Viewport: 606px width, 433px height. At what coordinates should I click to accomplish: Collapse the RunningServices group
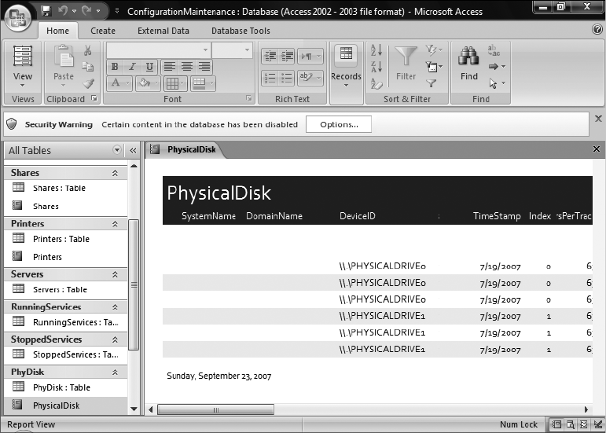115,307
